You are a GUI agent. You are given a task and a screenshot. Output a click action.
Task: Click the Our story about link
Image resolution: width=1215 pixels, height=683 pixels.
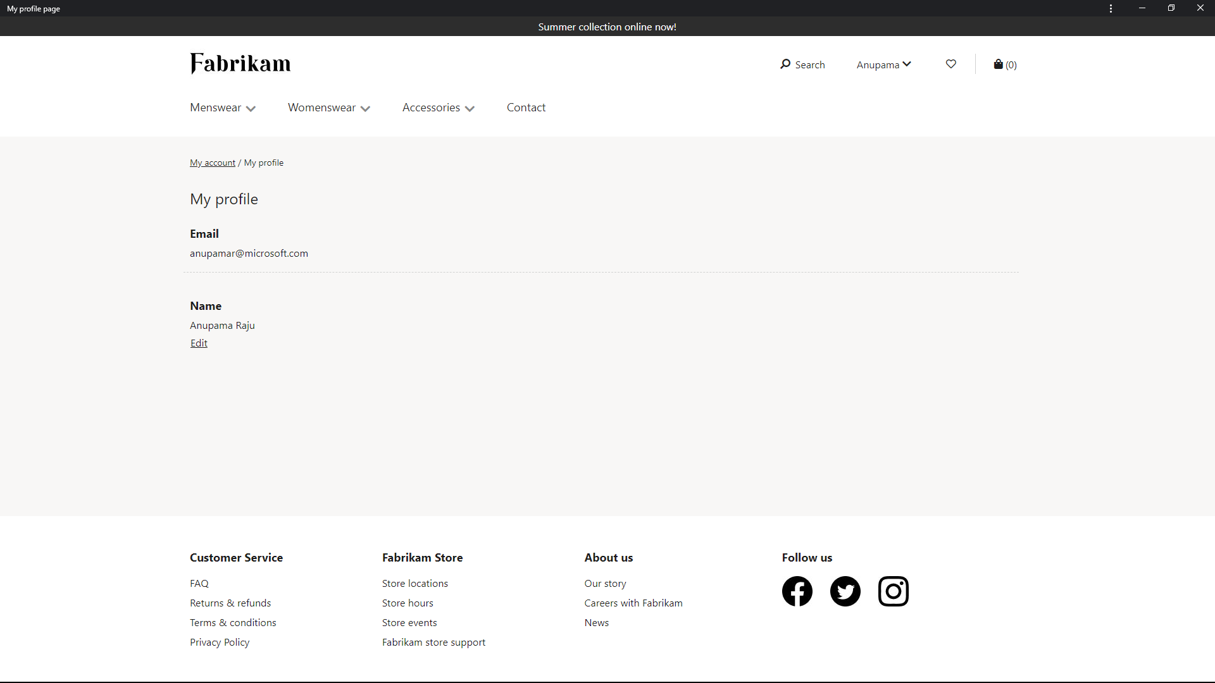click(605, 583)
